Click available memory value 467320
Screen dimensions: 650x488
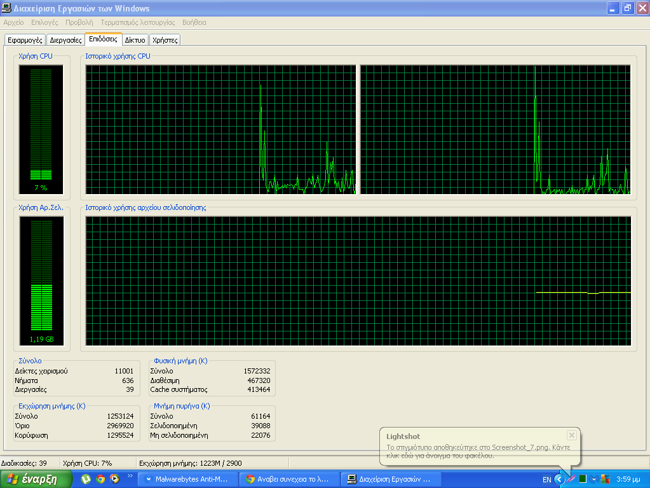pyautogui.click(x=259, y=380)
